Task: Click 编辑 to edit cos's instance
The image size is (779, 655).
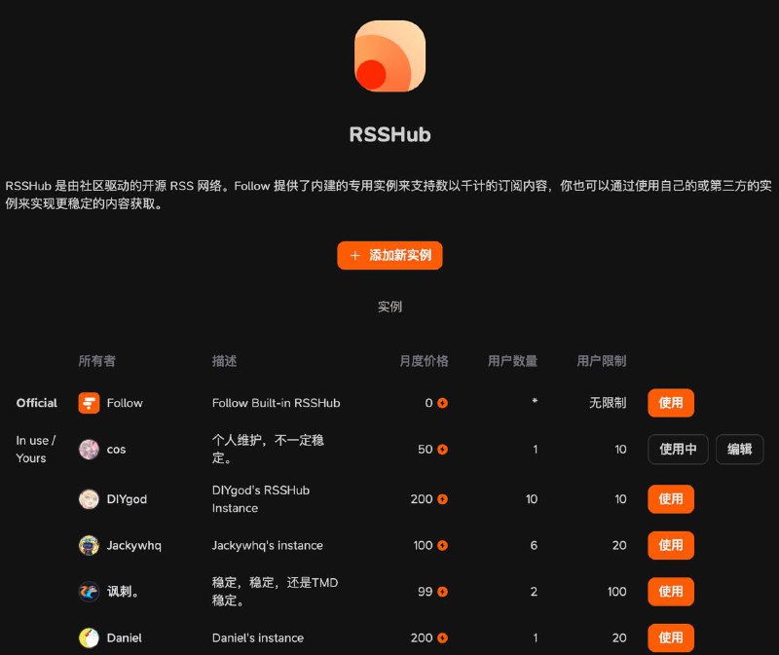Action: [x=739, y=450]
